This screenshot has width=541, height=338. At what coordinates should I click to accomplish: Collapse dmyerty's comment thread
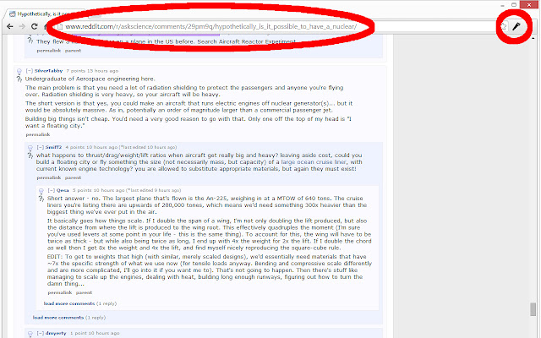click(41, 333)
